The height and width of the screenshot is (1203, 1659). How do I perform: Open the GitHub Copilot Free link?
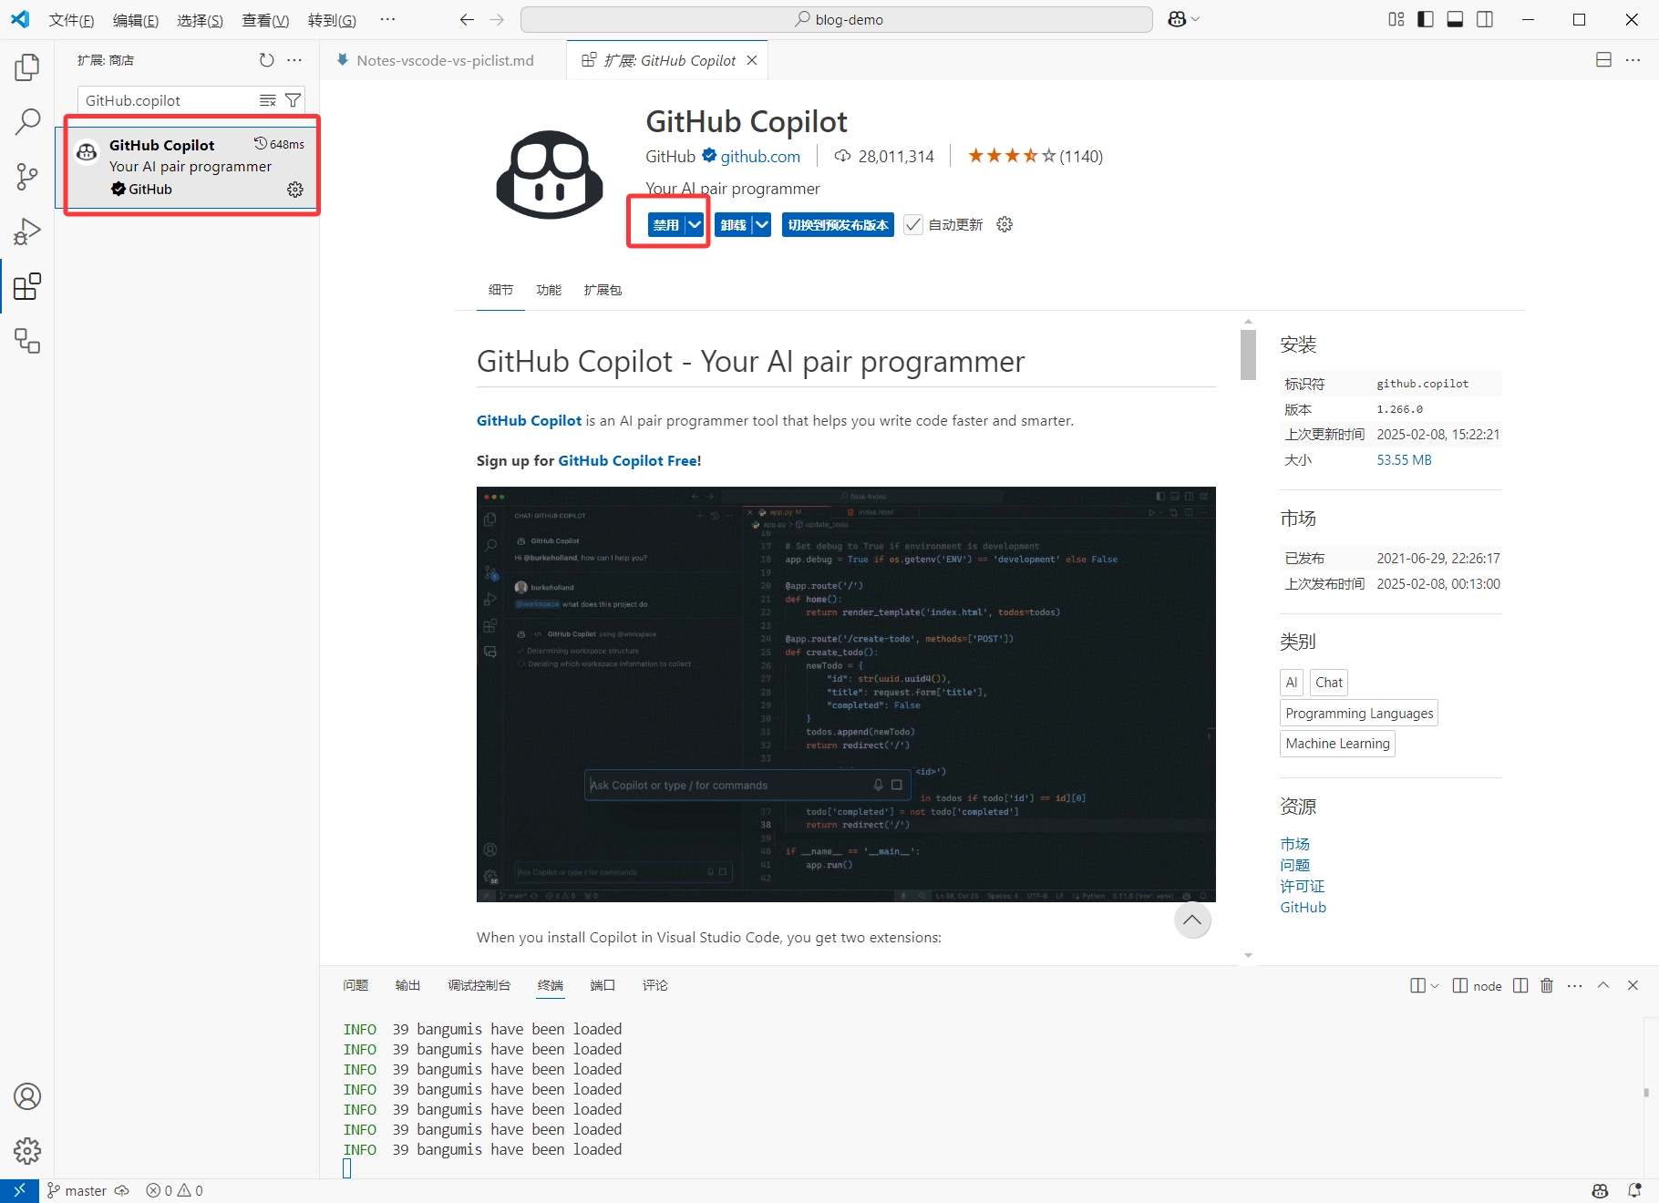click(x=628, y=460)
